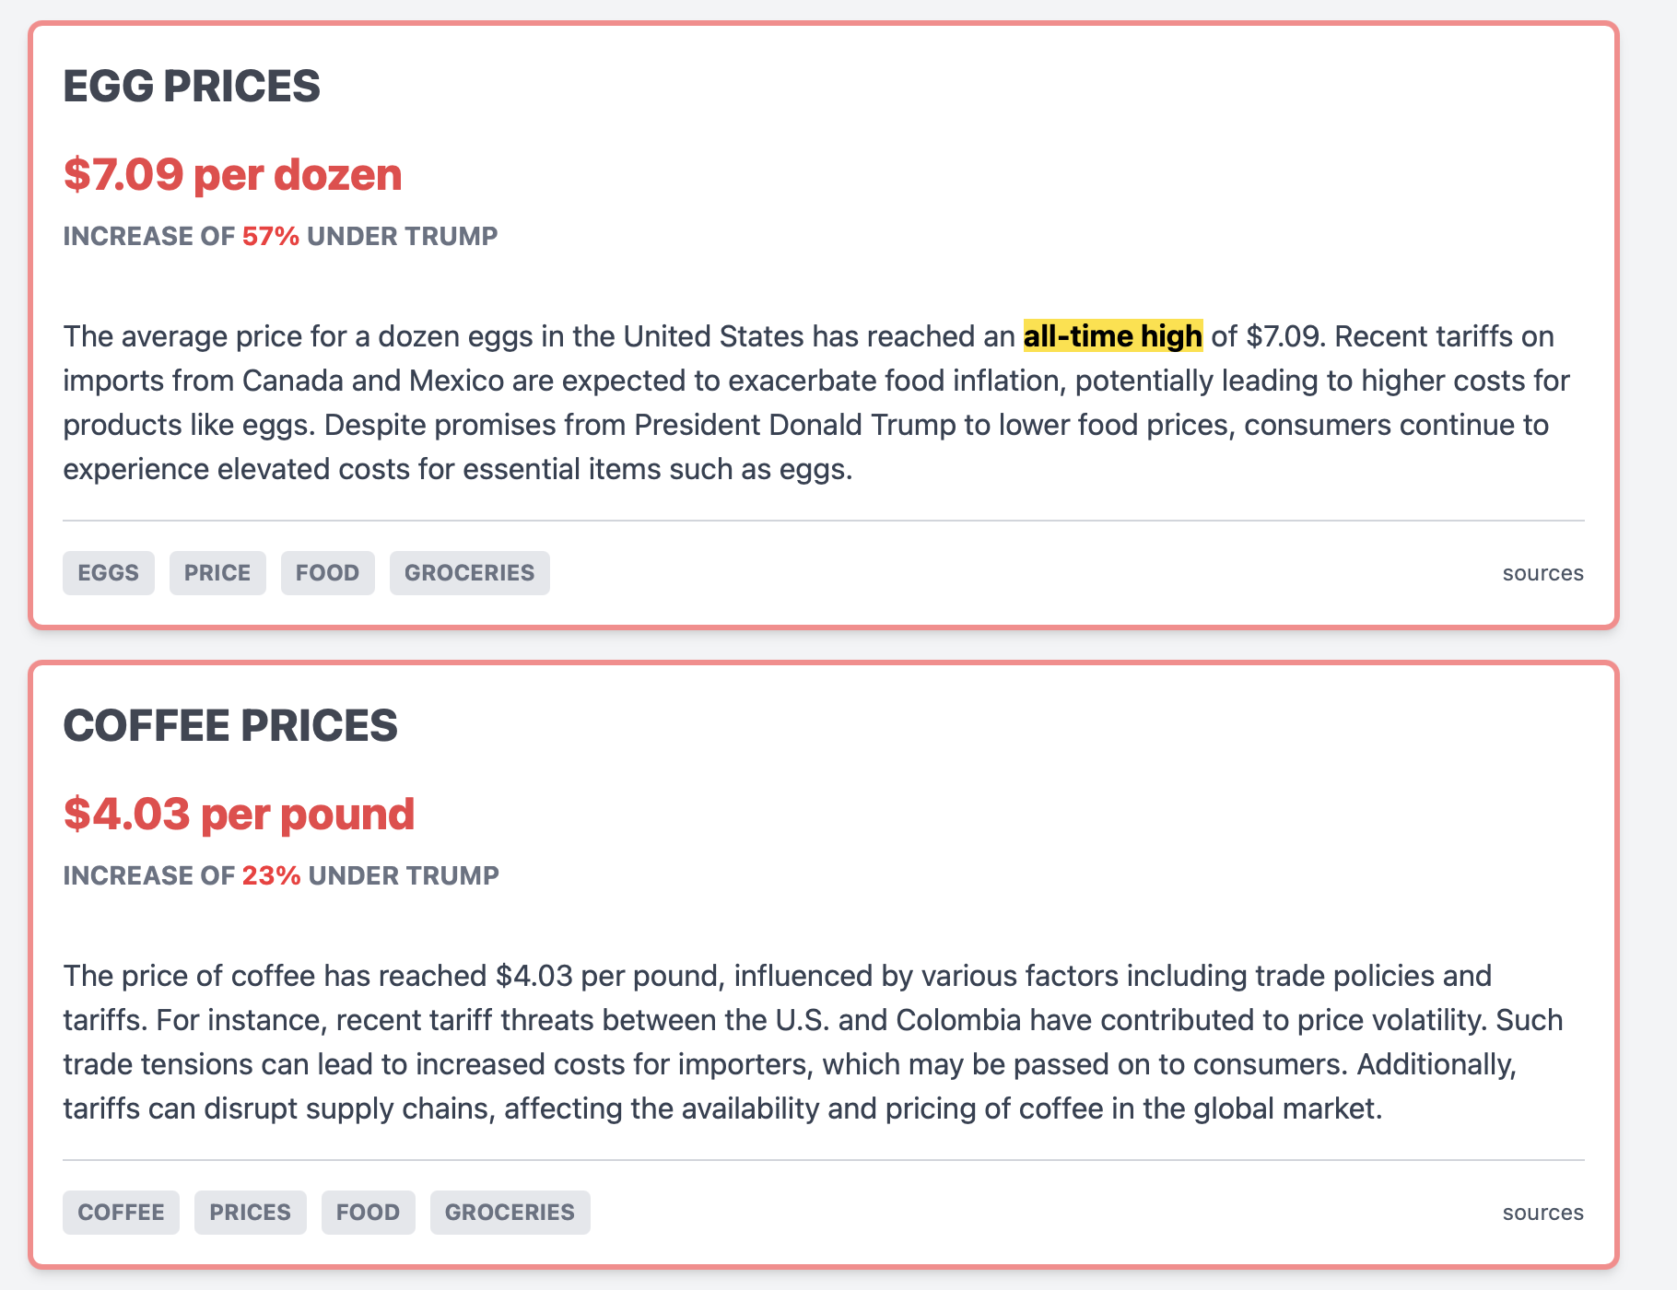This screenshot has height=1290, width=1677.
Task: Click FOOD tag under Egg Prices
Action: pos(327,573)
